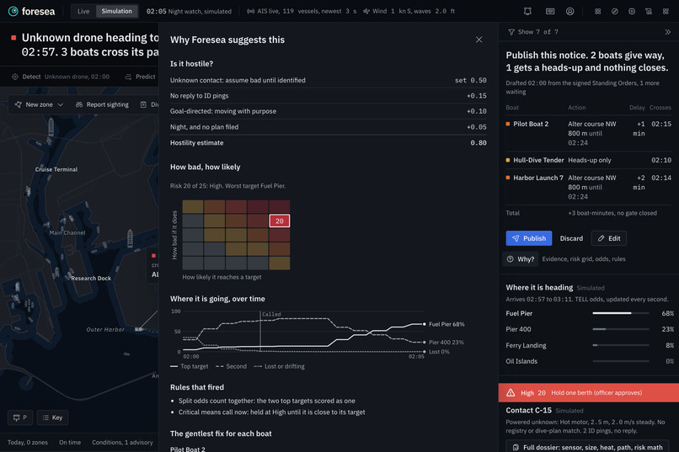Click the Detect step target icon
Viewport: 679px width, 452px height.
[15, 77]
